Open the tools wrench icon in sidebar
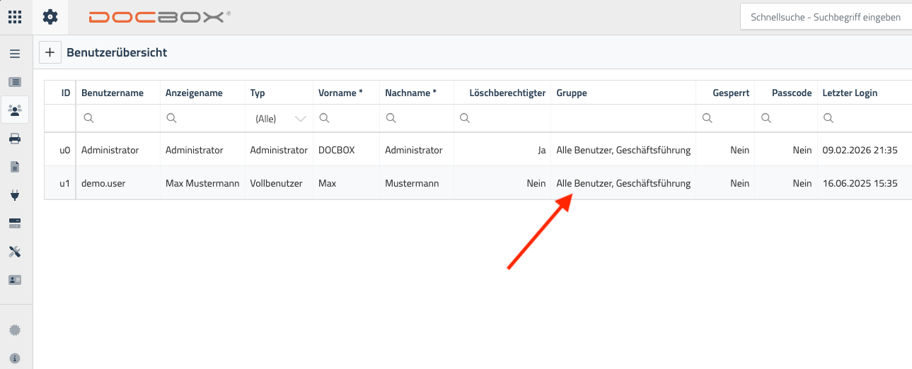Screen dimensions: 912x369 pyautogui.click(x=15, y=252)
